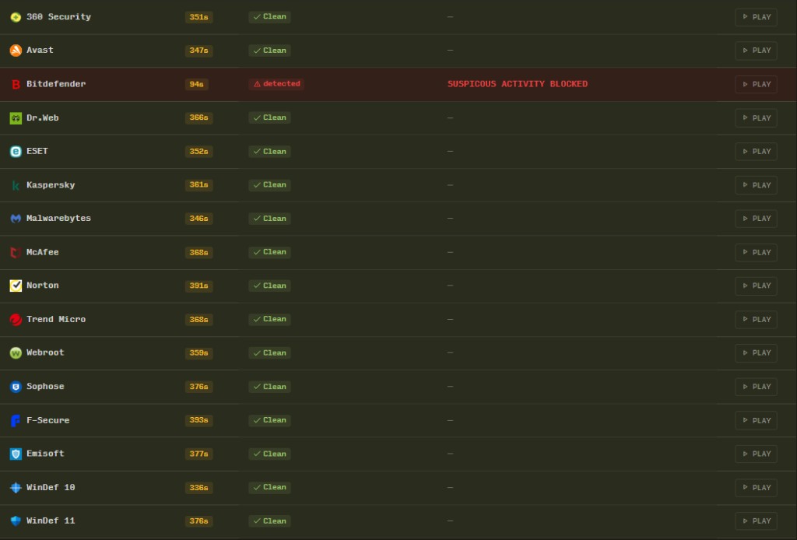Click the Avast logo icon

coord(16,51)
